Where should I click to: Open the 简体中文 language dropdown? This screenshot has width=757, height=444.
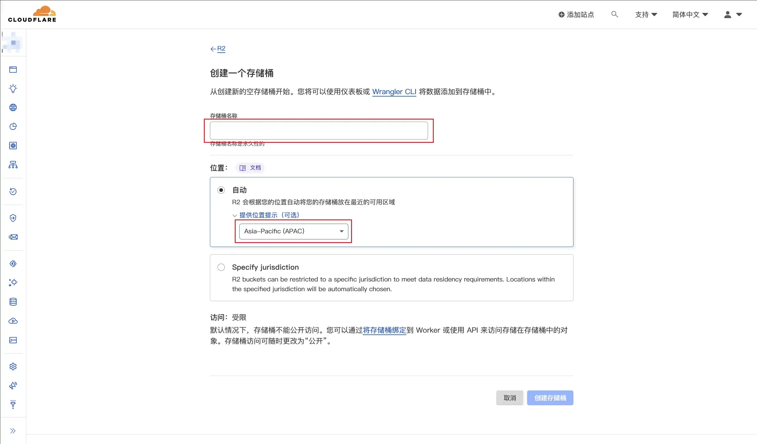point(690,15)
